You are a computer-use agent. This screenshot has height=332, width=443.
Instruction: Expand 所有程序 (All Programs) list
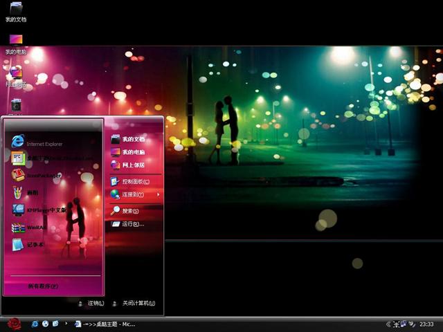pos(43,286)
